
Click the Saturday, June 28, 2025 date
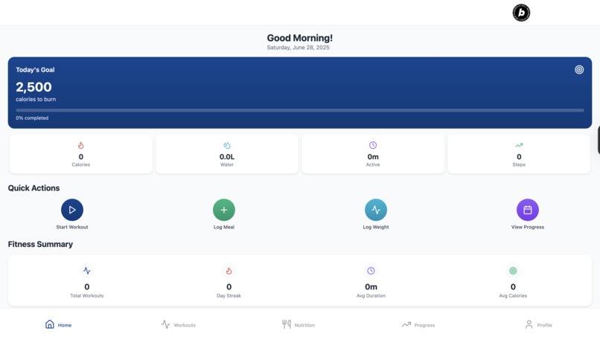[x=298, y=48]
